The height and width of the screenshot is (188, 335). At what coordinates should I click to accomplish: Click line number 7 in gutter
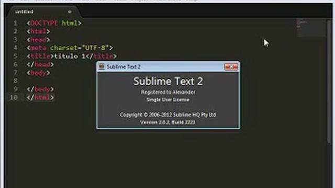(15, 73)
